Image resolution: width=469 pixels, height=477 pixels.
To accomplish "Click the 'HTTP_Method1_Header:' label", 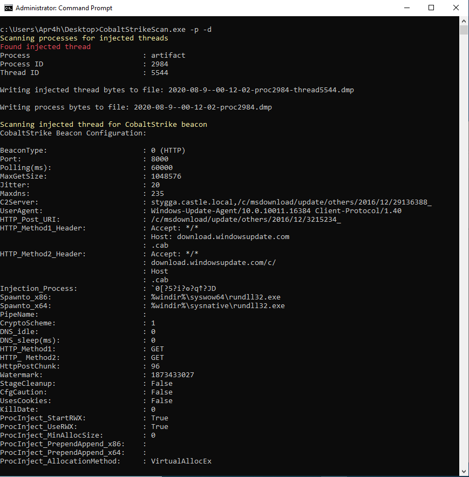I will (x=43, y=228).
